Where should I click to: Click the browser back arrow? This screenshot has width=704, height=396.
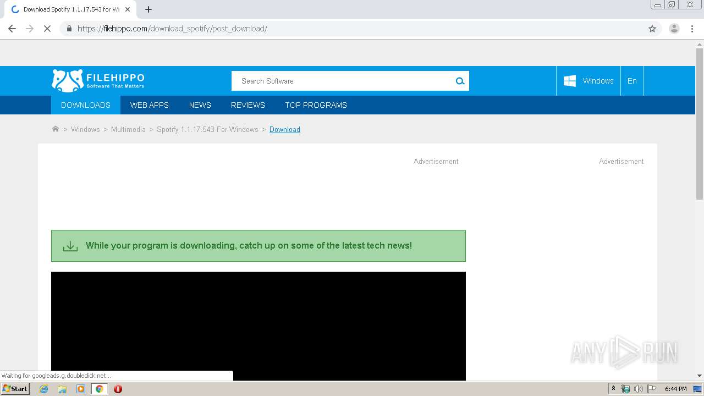pyautogui.click(x=12, y=29)
